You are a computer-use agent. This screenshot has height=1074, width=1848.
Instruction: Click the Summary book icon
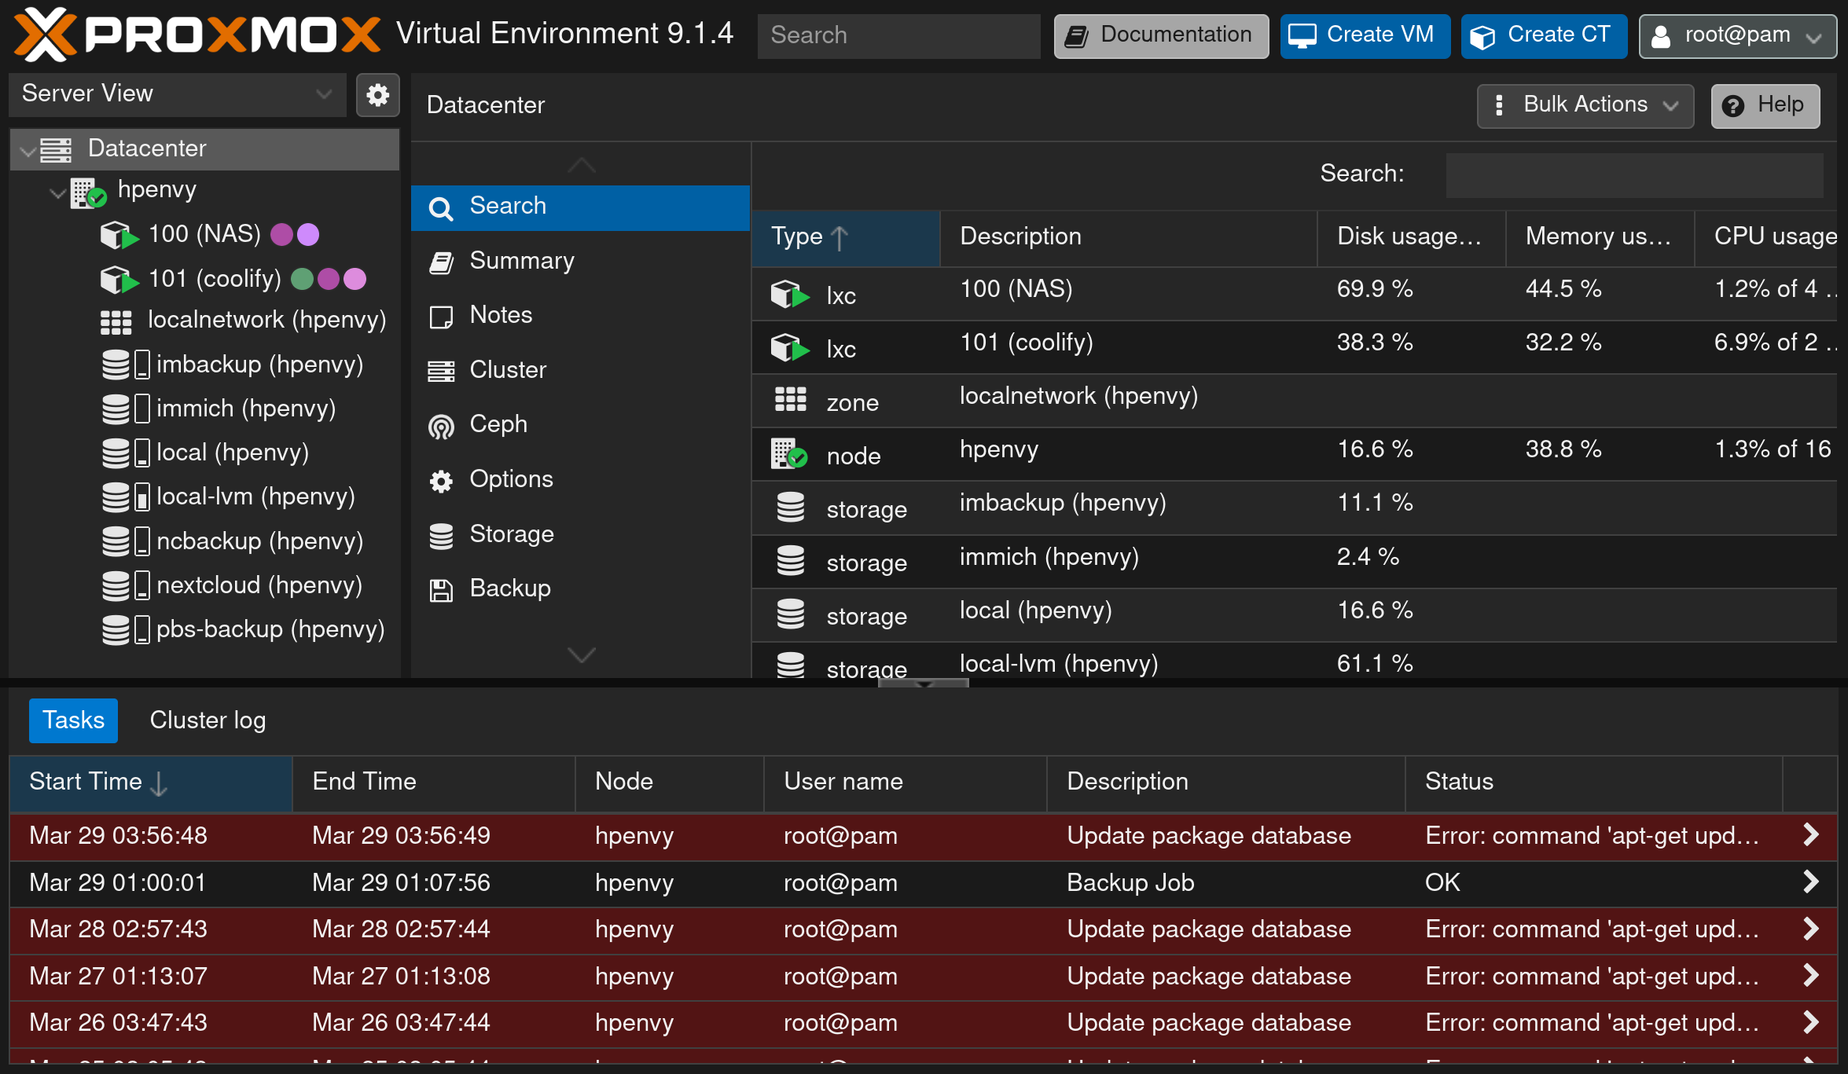441,262
